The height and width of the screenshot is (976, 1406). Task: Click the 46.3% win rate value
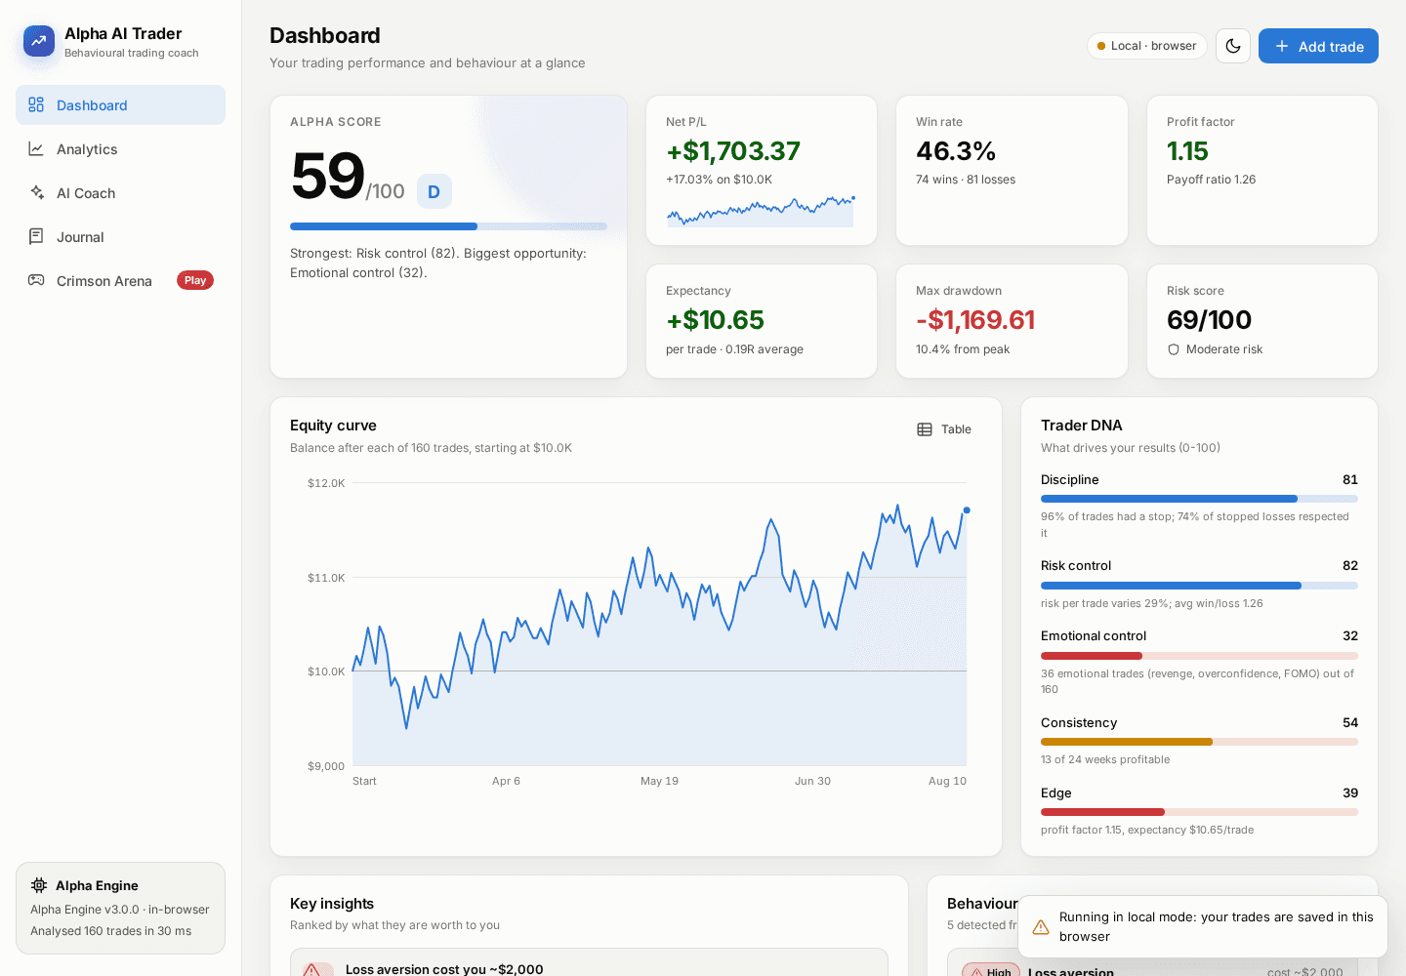click(x=956, y=151)
